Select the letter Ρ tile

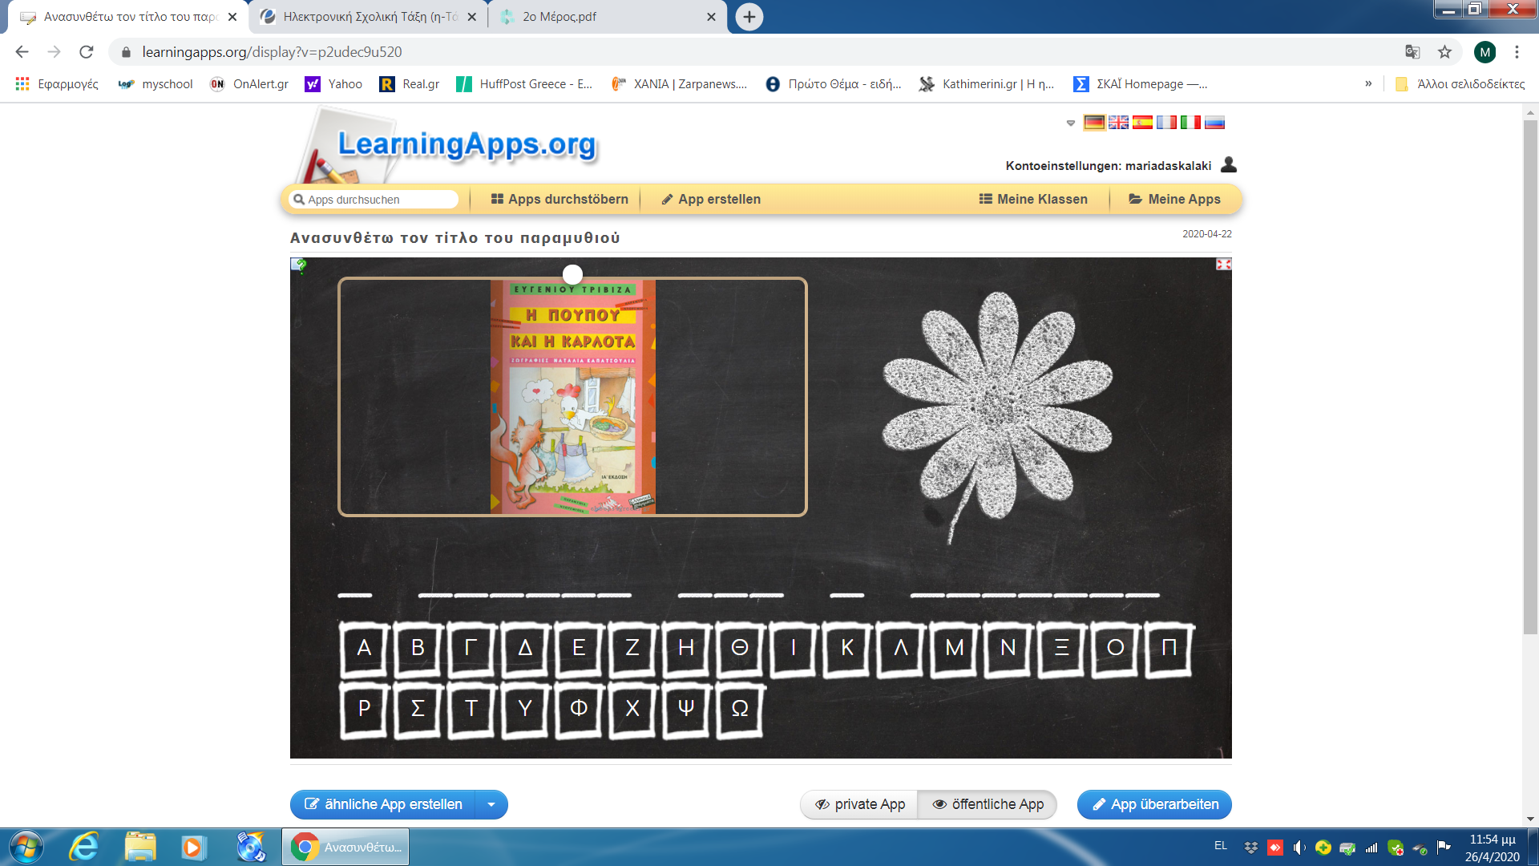pos(364,709)
